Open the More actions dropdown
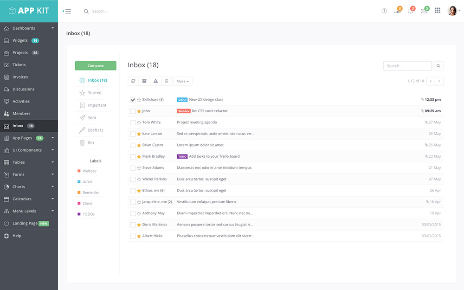This screenshot has height=290, width=464. [x=182, y=81]
